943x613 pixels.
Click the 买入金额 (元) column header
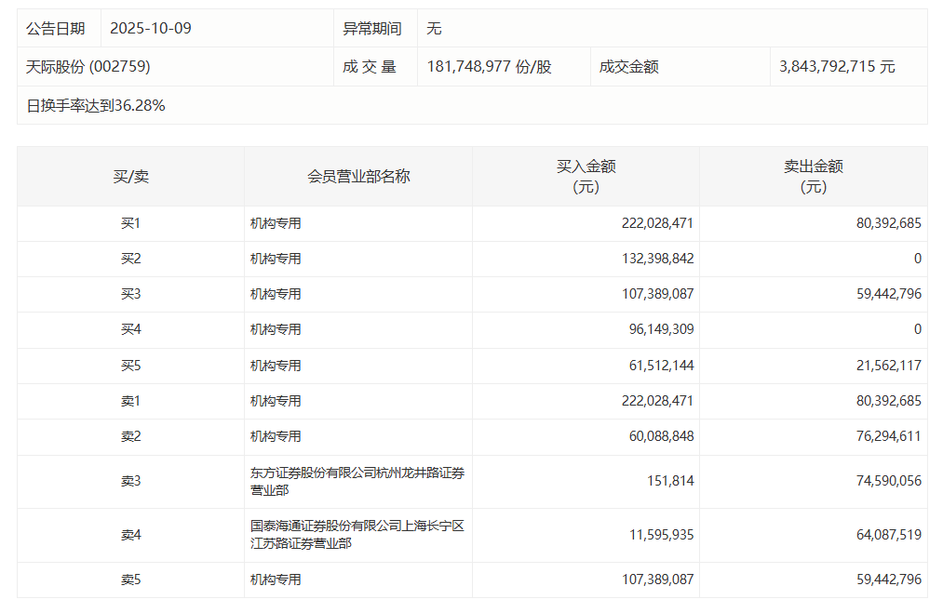586,176
